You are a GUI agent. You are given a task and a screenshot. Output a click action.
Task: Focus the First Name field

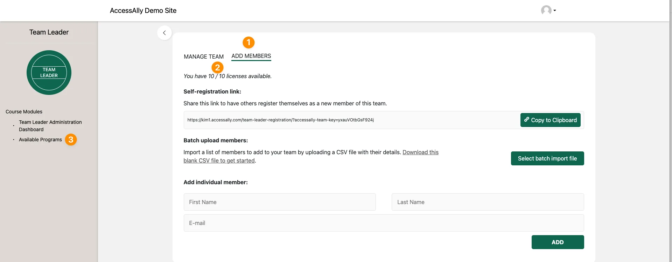pyautogui.click(x=279, y=202)
